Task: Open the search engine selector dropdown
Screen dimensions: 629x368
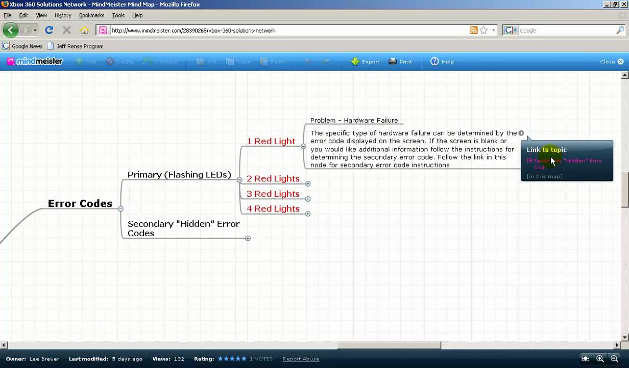Action: pyautogui.click(x=511, y=30)
